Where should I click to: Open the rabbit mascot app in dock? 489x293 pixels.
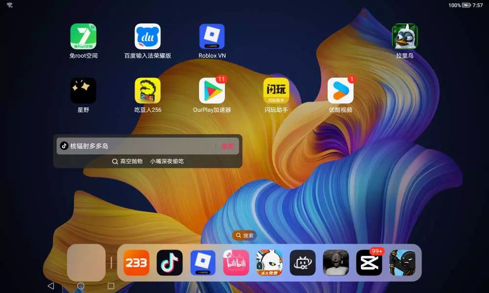(269, 263)
